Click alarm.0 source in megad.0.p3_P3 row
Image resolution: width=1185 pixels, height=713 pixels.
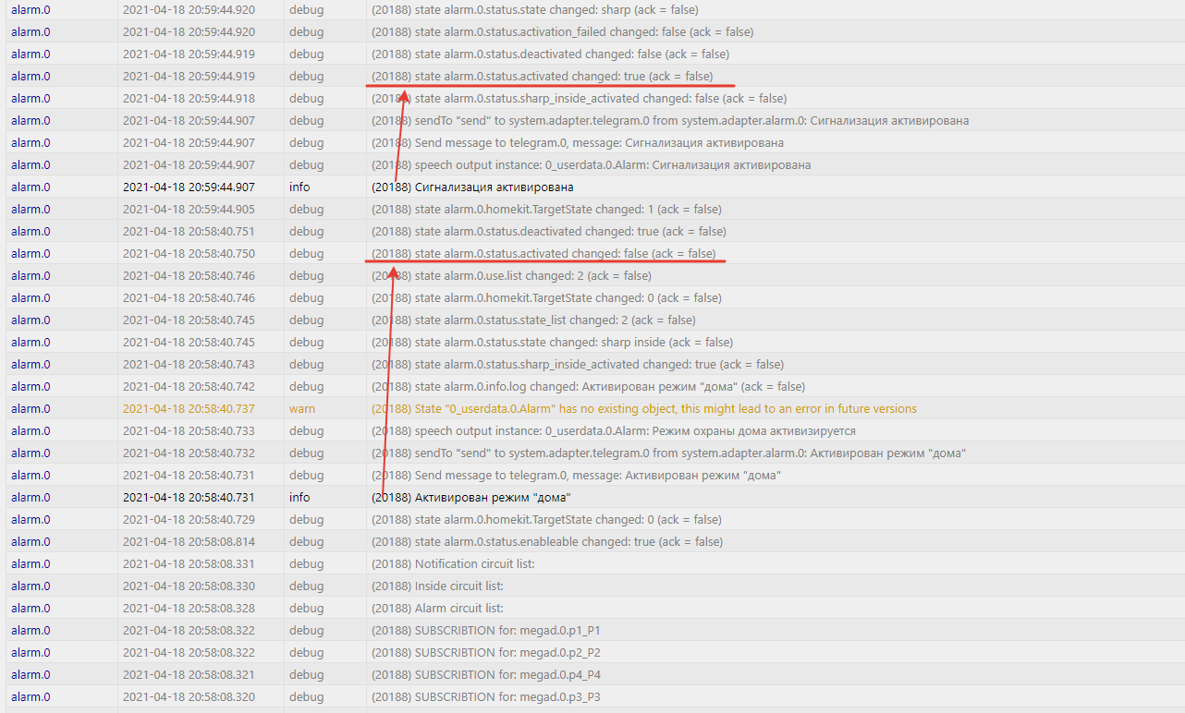[31, 696]
